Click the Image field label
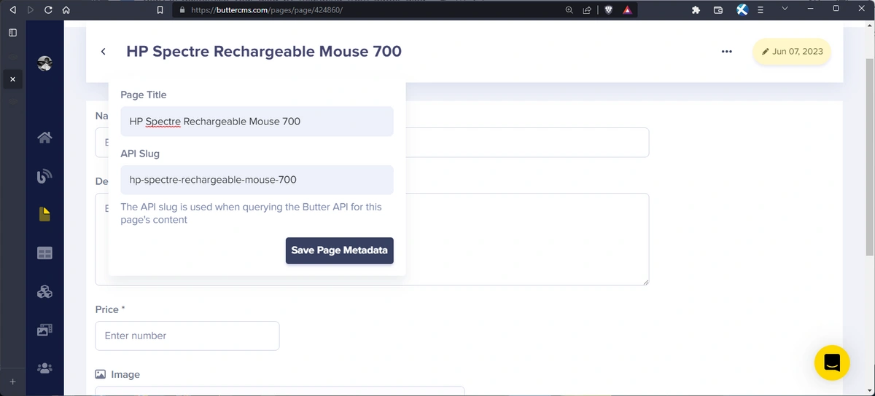This screenshot has width=875, height=396. [x=117, y=374]
